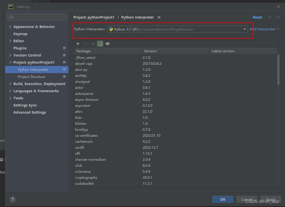Toggle the show early releases eye icon
This screenshot has width=285, height=207.
108,44
